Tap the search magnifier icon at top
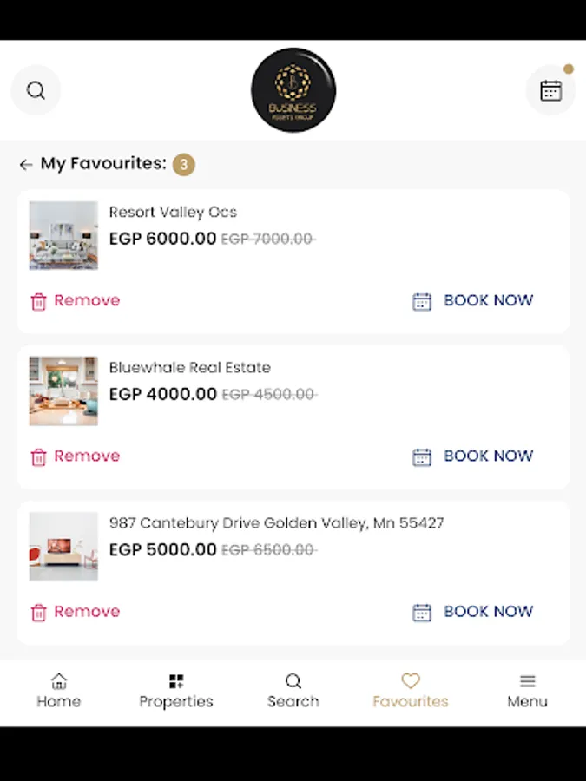Viewport: 586px width, 781px height. coord(36,90)
